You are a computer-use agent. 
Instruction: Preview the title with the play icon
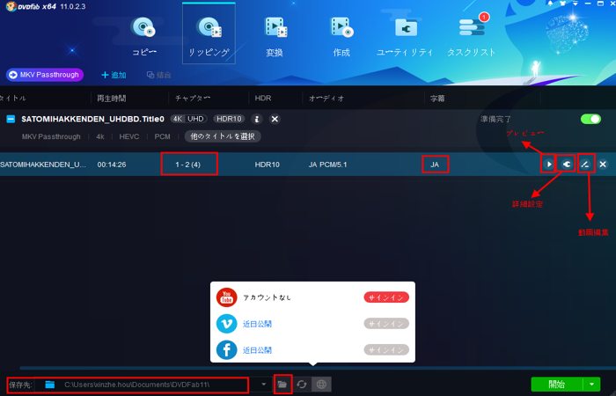(x=548, y=165)
